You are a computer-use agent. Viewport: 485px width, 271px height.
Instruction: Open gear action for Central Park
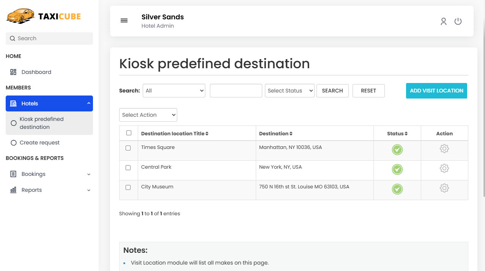pos(444,168)
